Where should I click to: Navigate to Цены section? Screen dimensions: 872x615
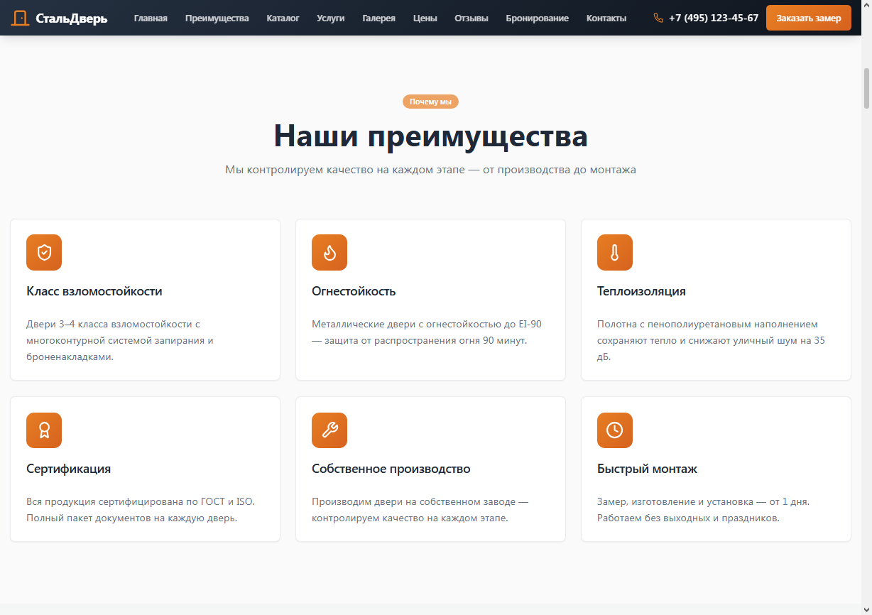[425, 18]
